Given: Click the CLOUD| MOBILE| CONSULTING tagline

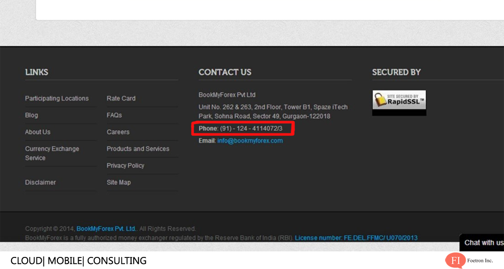Looking at the screenshot, I should [x=79, y=260].
